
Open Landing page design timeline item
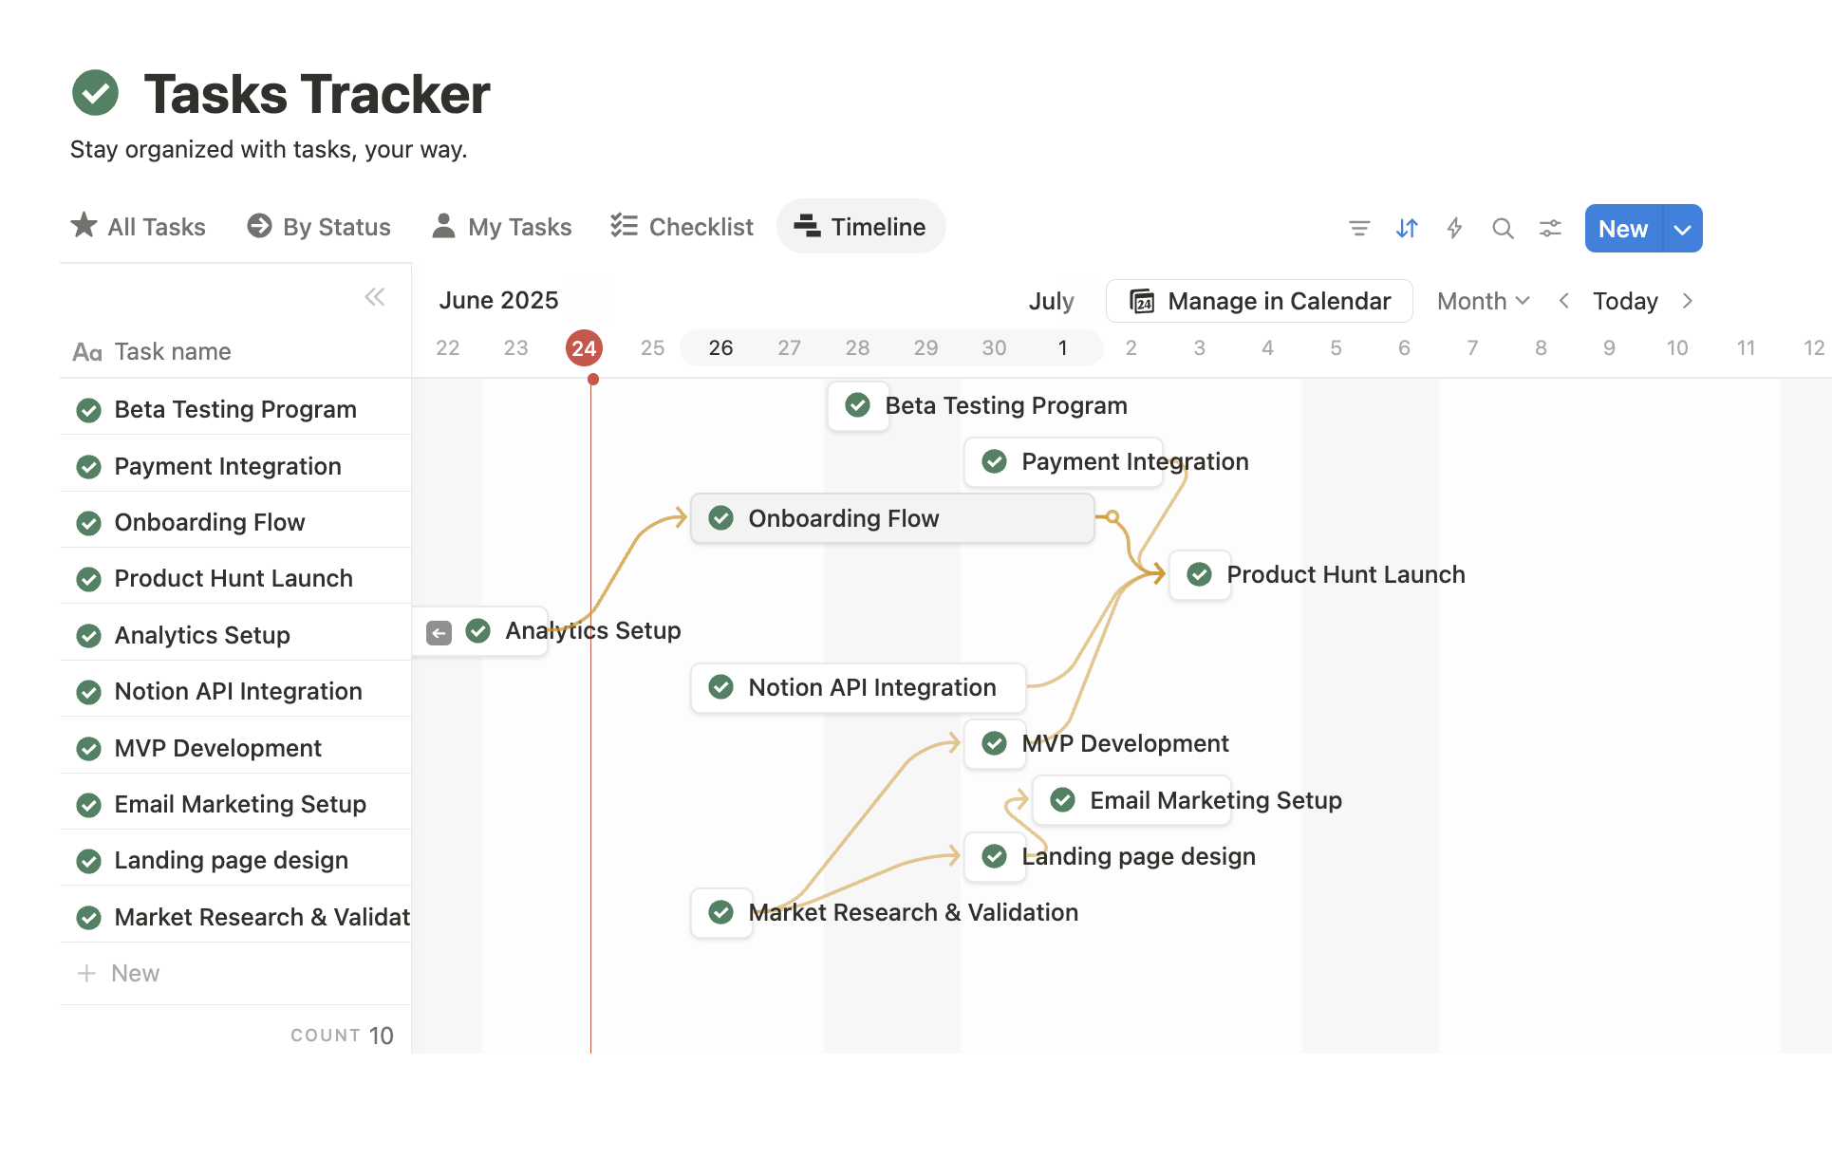click(995, 856)
